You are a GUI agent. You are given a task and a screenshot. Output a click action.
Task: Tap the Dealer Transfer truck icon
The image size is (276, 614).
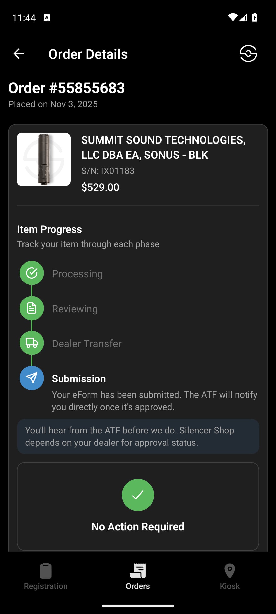click(31, 343)
